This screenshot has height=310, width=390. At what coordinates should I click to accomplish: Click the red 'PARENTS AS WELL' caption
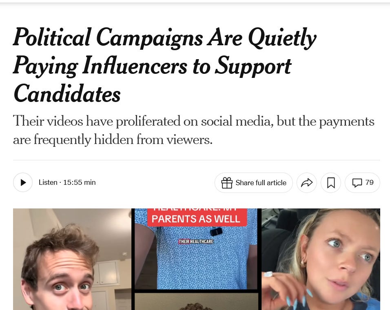coord(196,219)
